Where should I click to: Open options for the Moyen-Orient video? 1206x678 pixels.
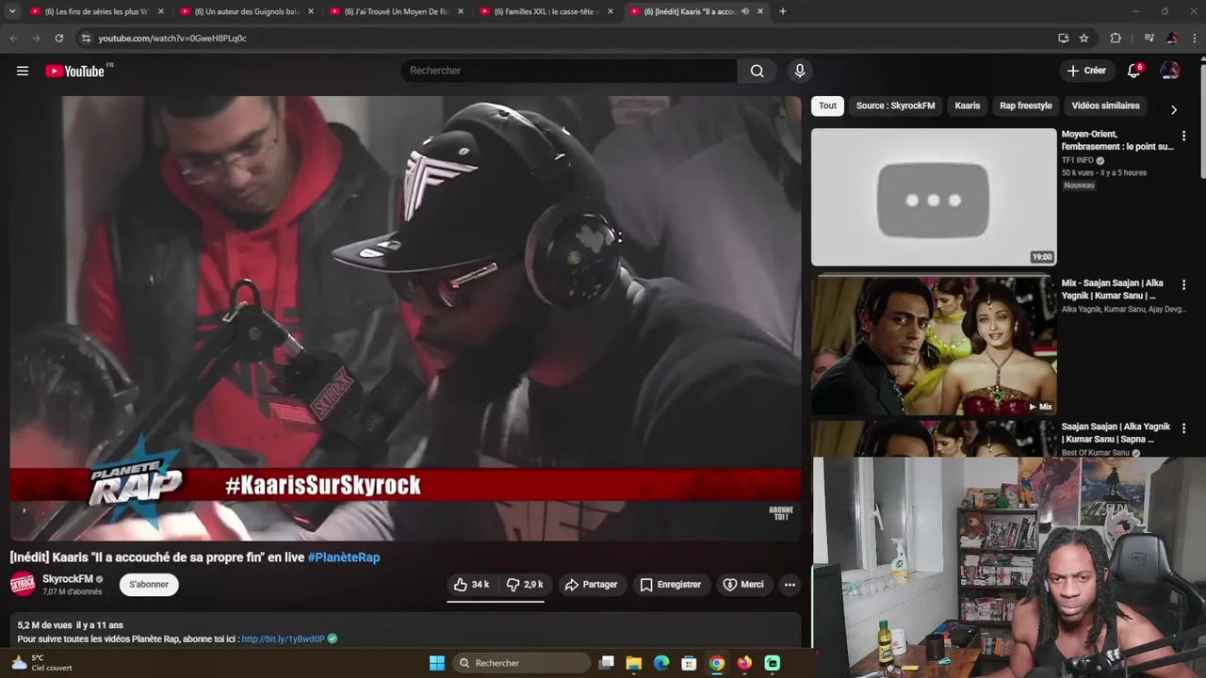click(1183, 136)
